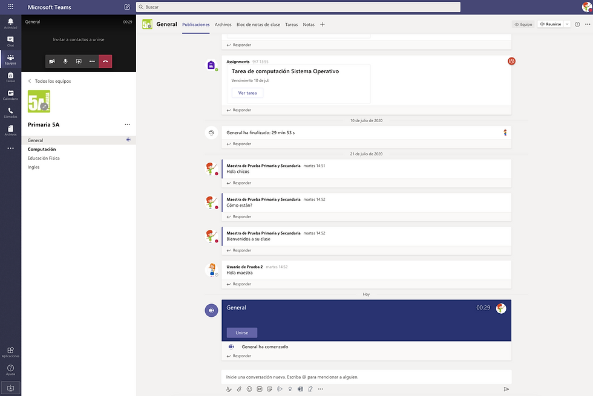Open the emoji picker

tap(249, 389)
